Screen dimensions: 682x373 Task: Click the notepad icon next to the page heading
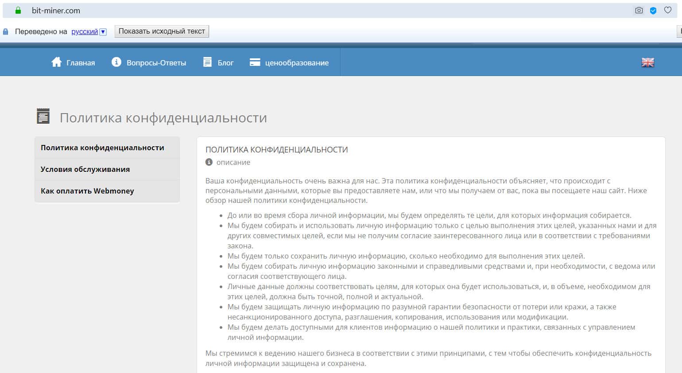click(x=43, y=116)
